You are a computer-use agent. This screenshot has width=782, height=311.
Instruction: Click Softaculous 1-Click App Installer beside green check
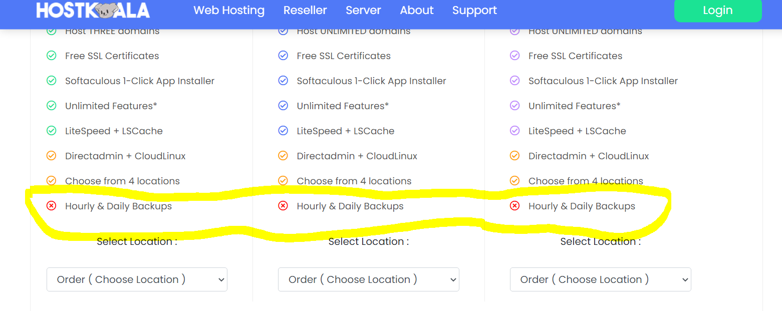pos(140,81)
